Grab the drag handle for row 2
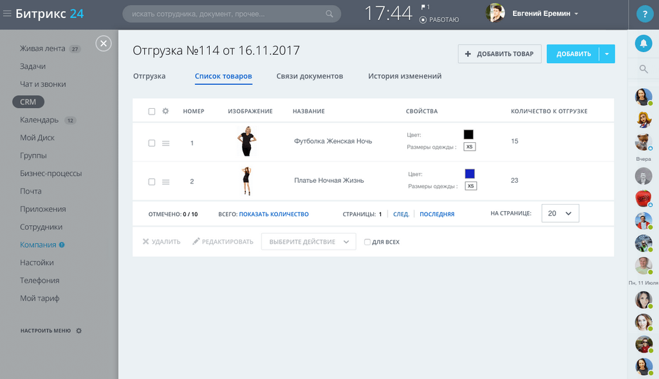Image resolution: width=659 pixels, height=379 pixels. pyautogui.click(x=165, y=182)
